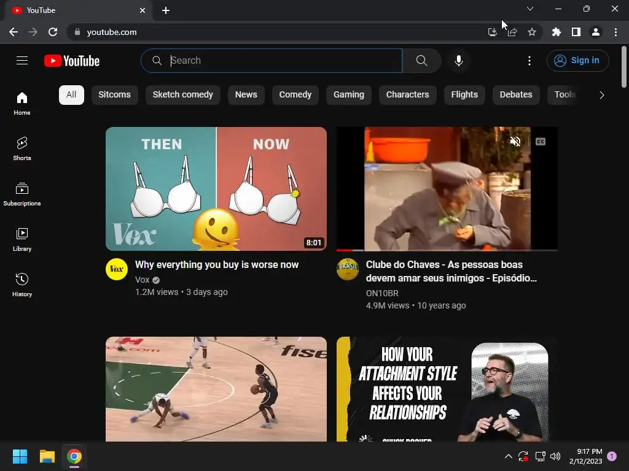
Task: Select the Sketch comedy chip
Action: coord(183,95)
